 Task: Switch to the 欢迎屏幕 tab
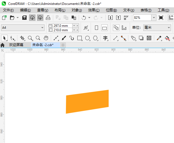point(16,45)
